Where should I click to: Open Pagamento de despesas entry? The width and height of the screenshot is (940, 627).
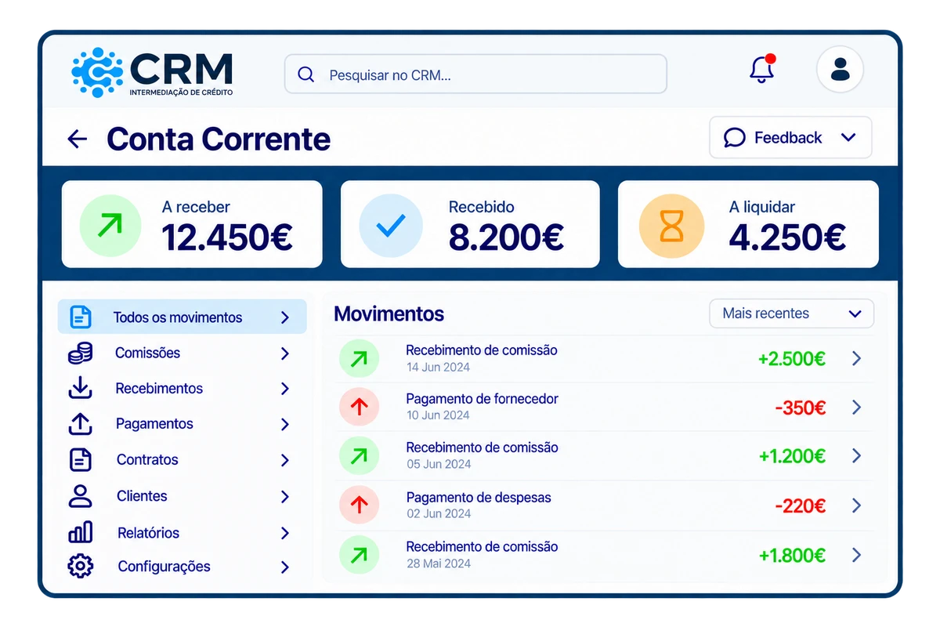pyautogui.click(x=603, y=506)
